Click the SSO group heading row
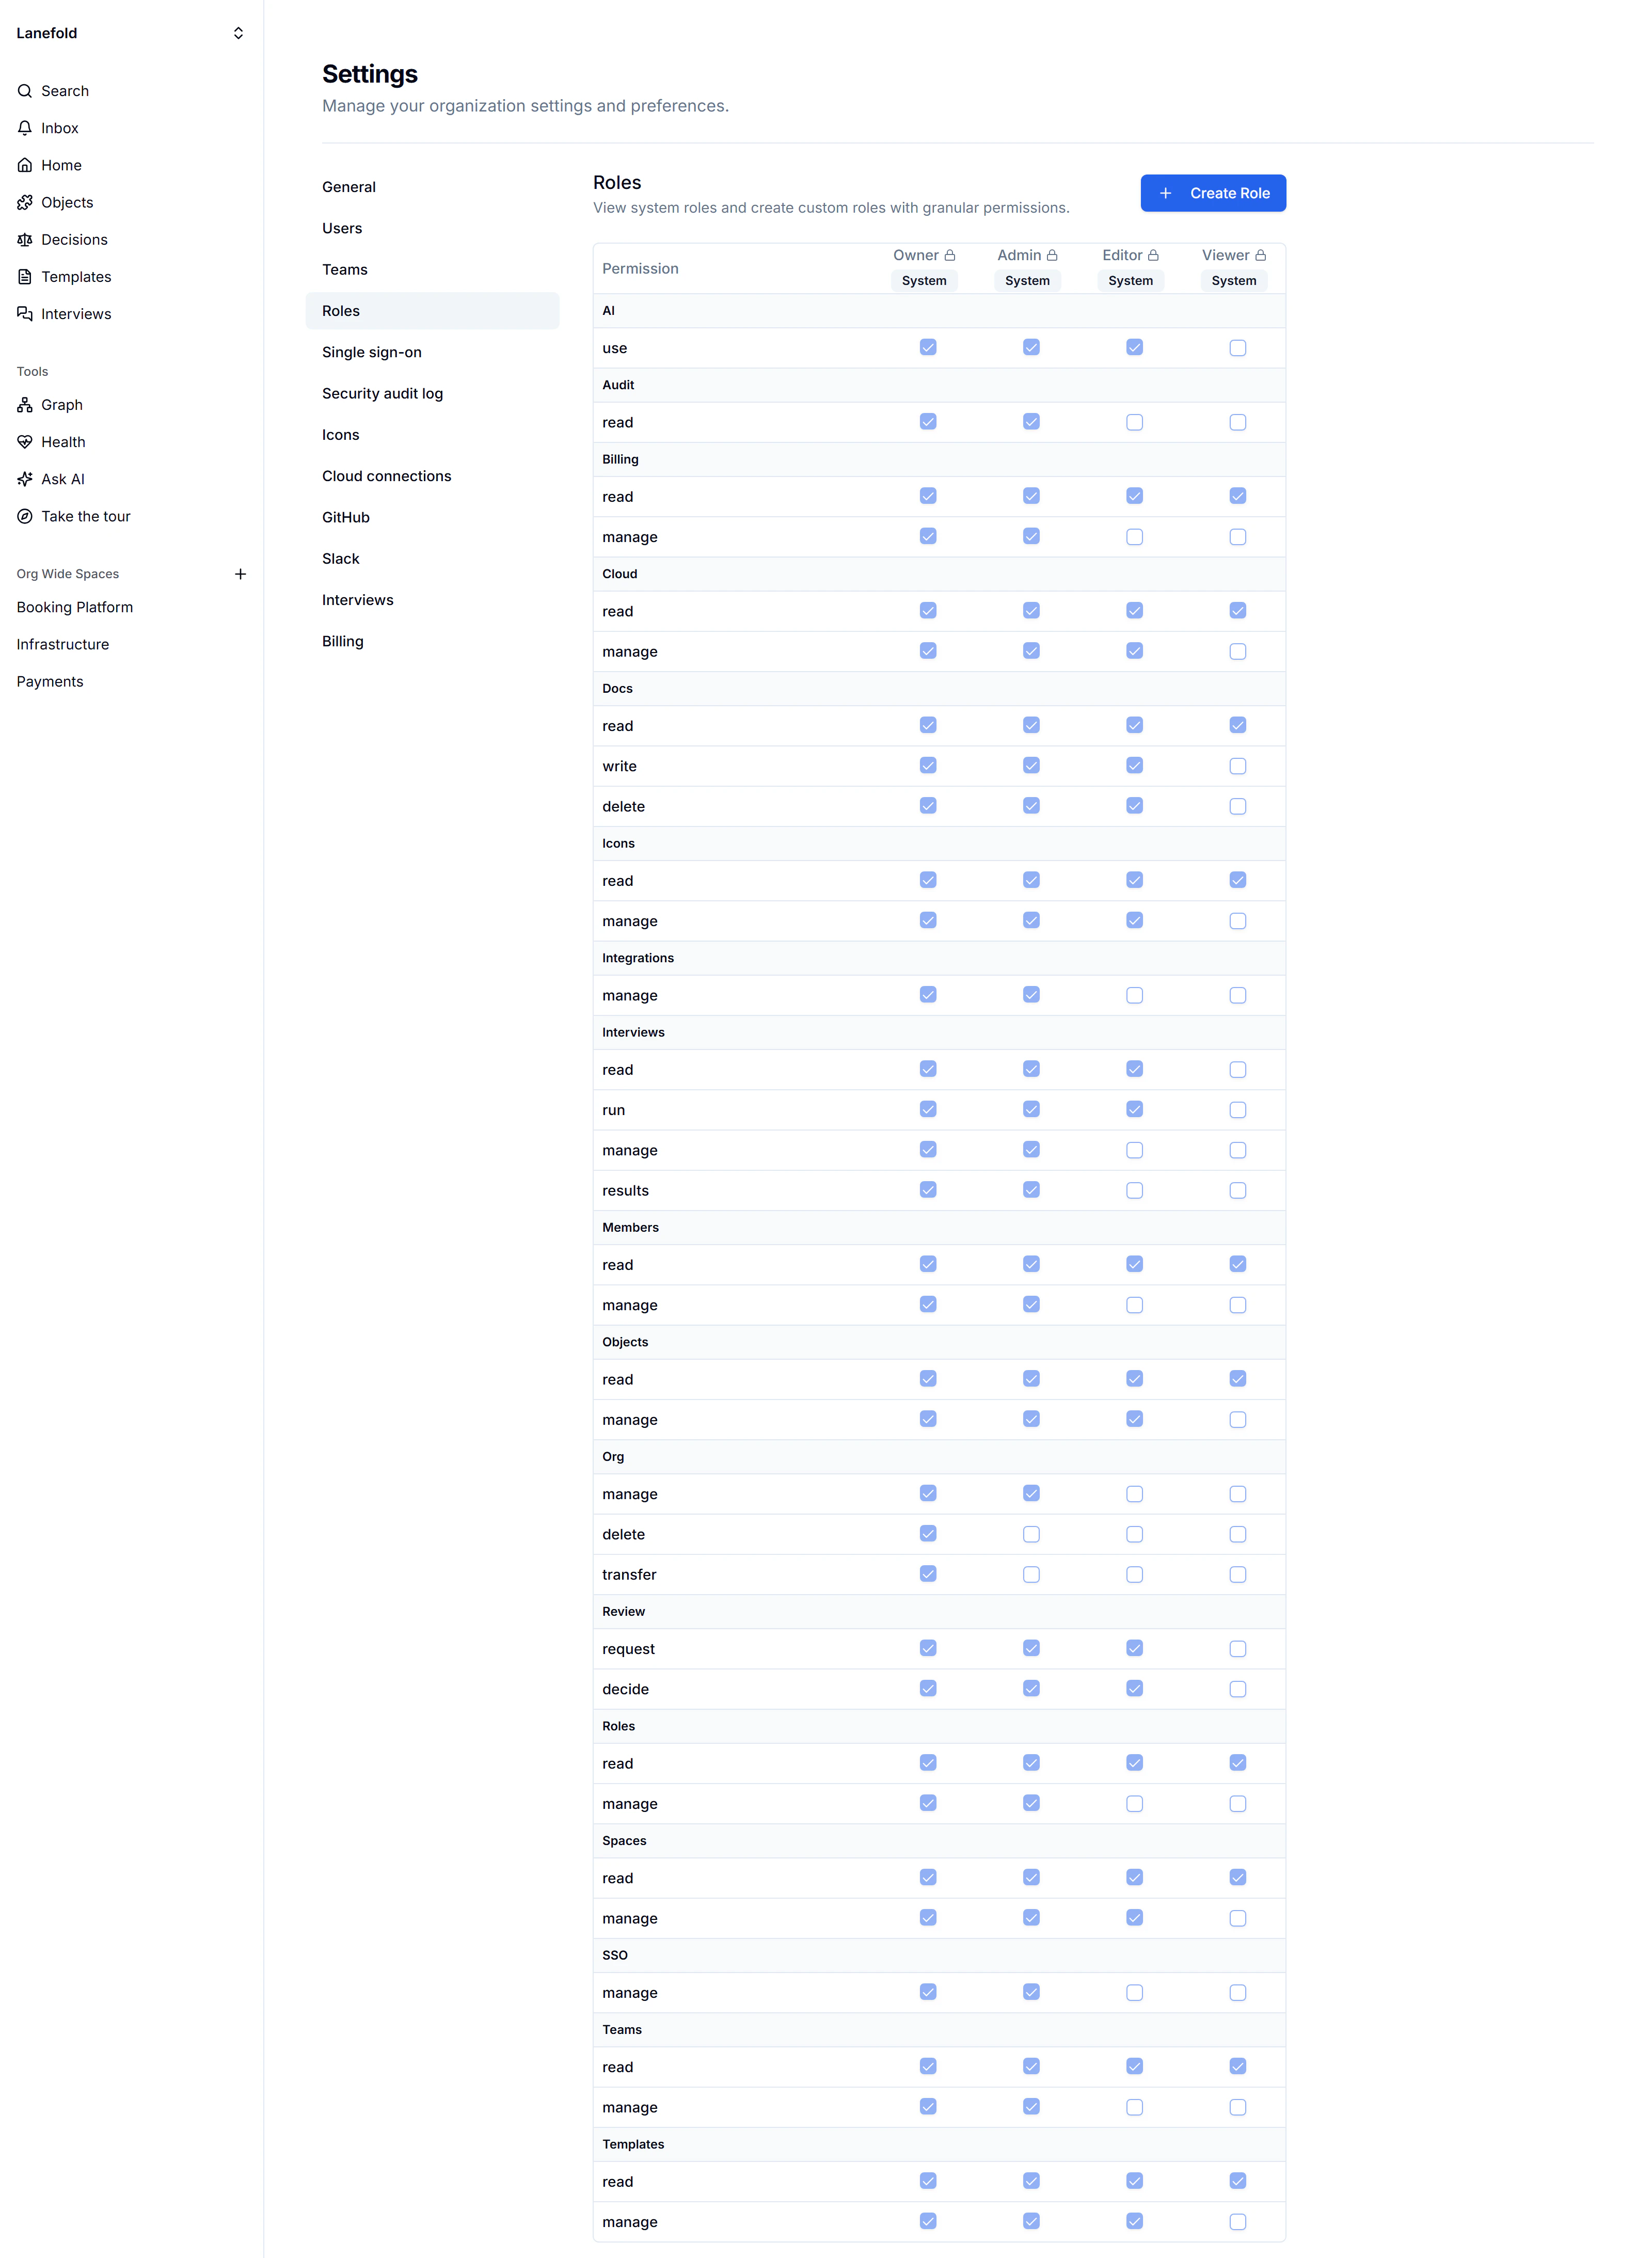1652x2258 pixels. click(939, 1955)
